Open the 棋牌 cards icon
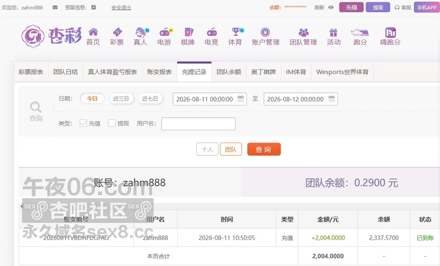 point(188,32)
